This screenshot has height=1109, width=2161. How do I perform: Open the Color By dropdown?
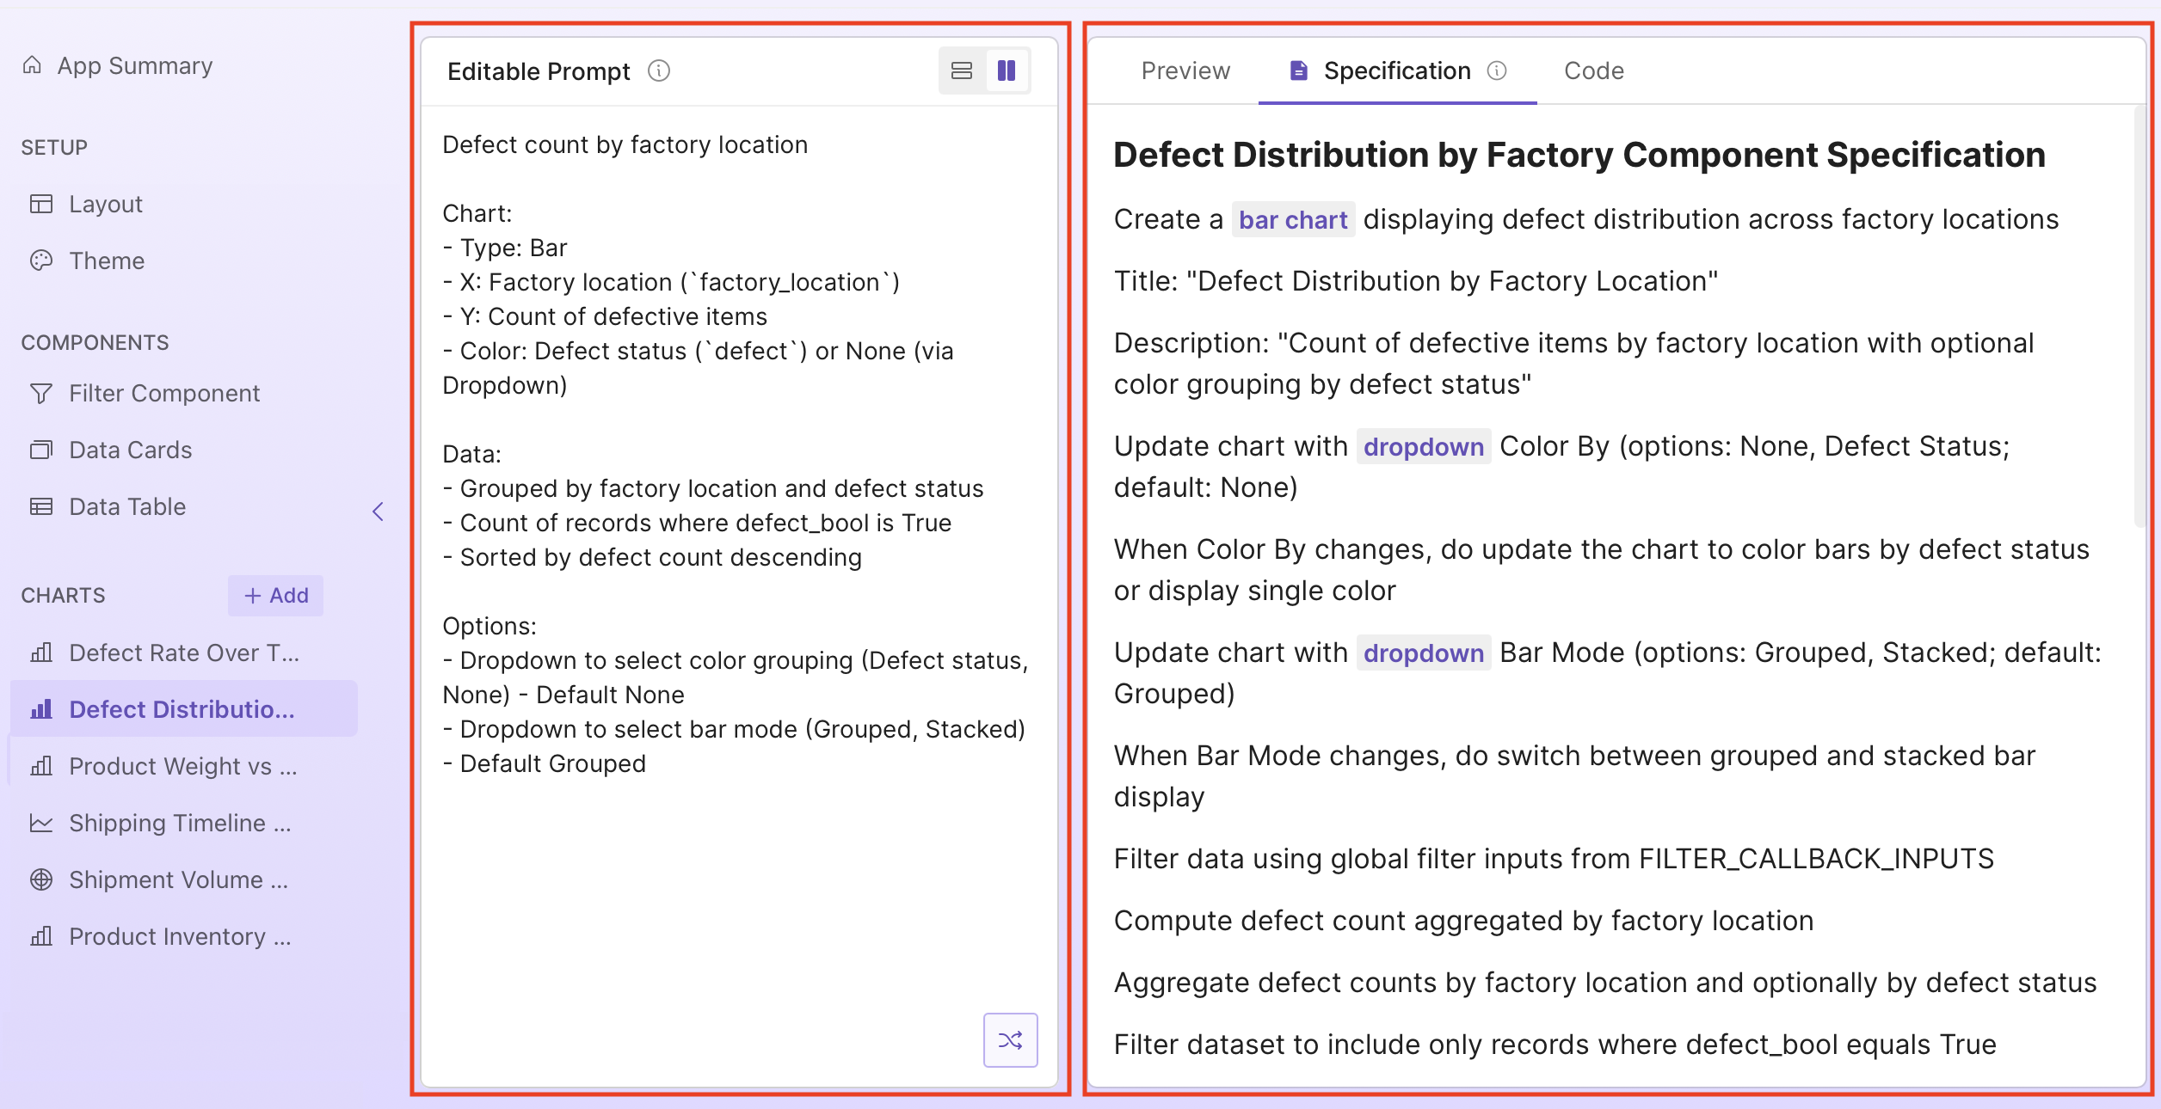coord(1423,446)
